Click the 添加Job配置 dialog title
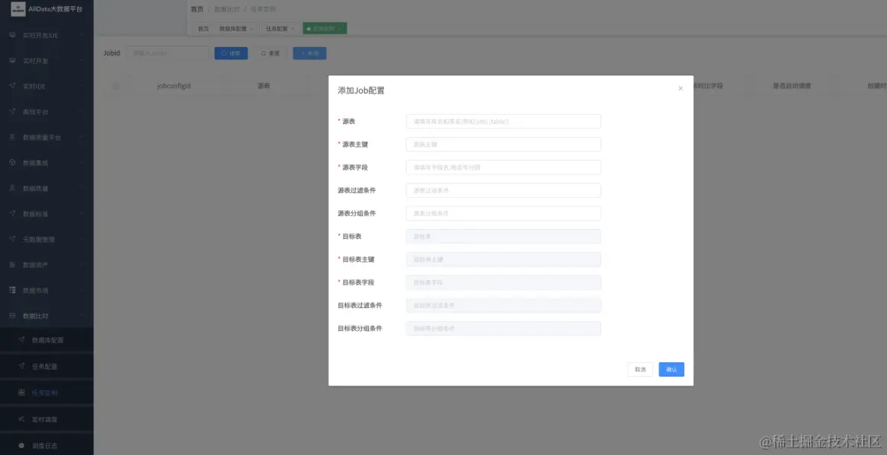Viewport: 887px width, 455px height. (361, 91)
